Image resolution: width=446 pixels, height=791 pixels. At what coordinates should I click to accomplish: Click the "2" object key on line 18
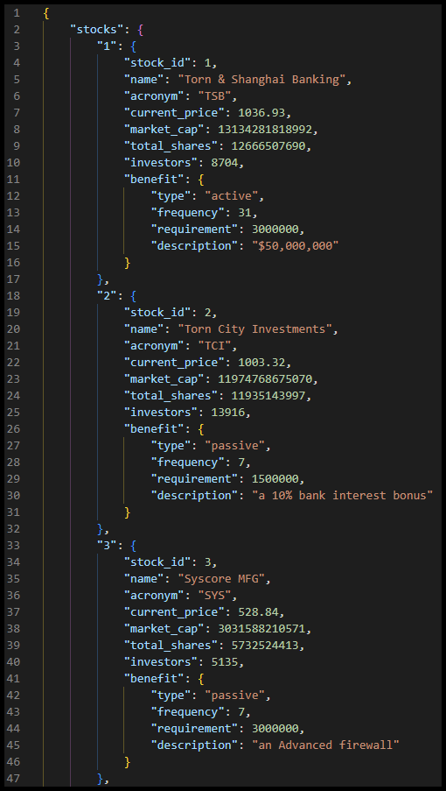coord(107,295)
